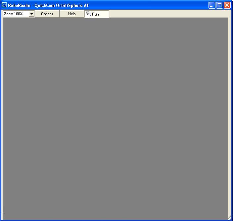This screenshot has height=221, width=233.
Task: Click the beige margin right of the image area
Action: point(230,116)
